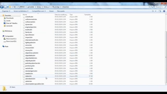Toggle the preview pane icon
This screenshot has height=94, width=167.
coord(160,11)
